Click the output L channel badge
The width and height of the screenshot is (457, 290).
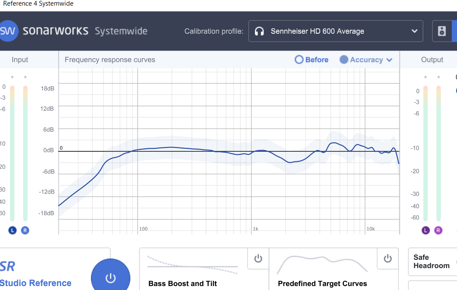click(426, 230)
